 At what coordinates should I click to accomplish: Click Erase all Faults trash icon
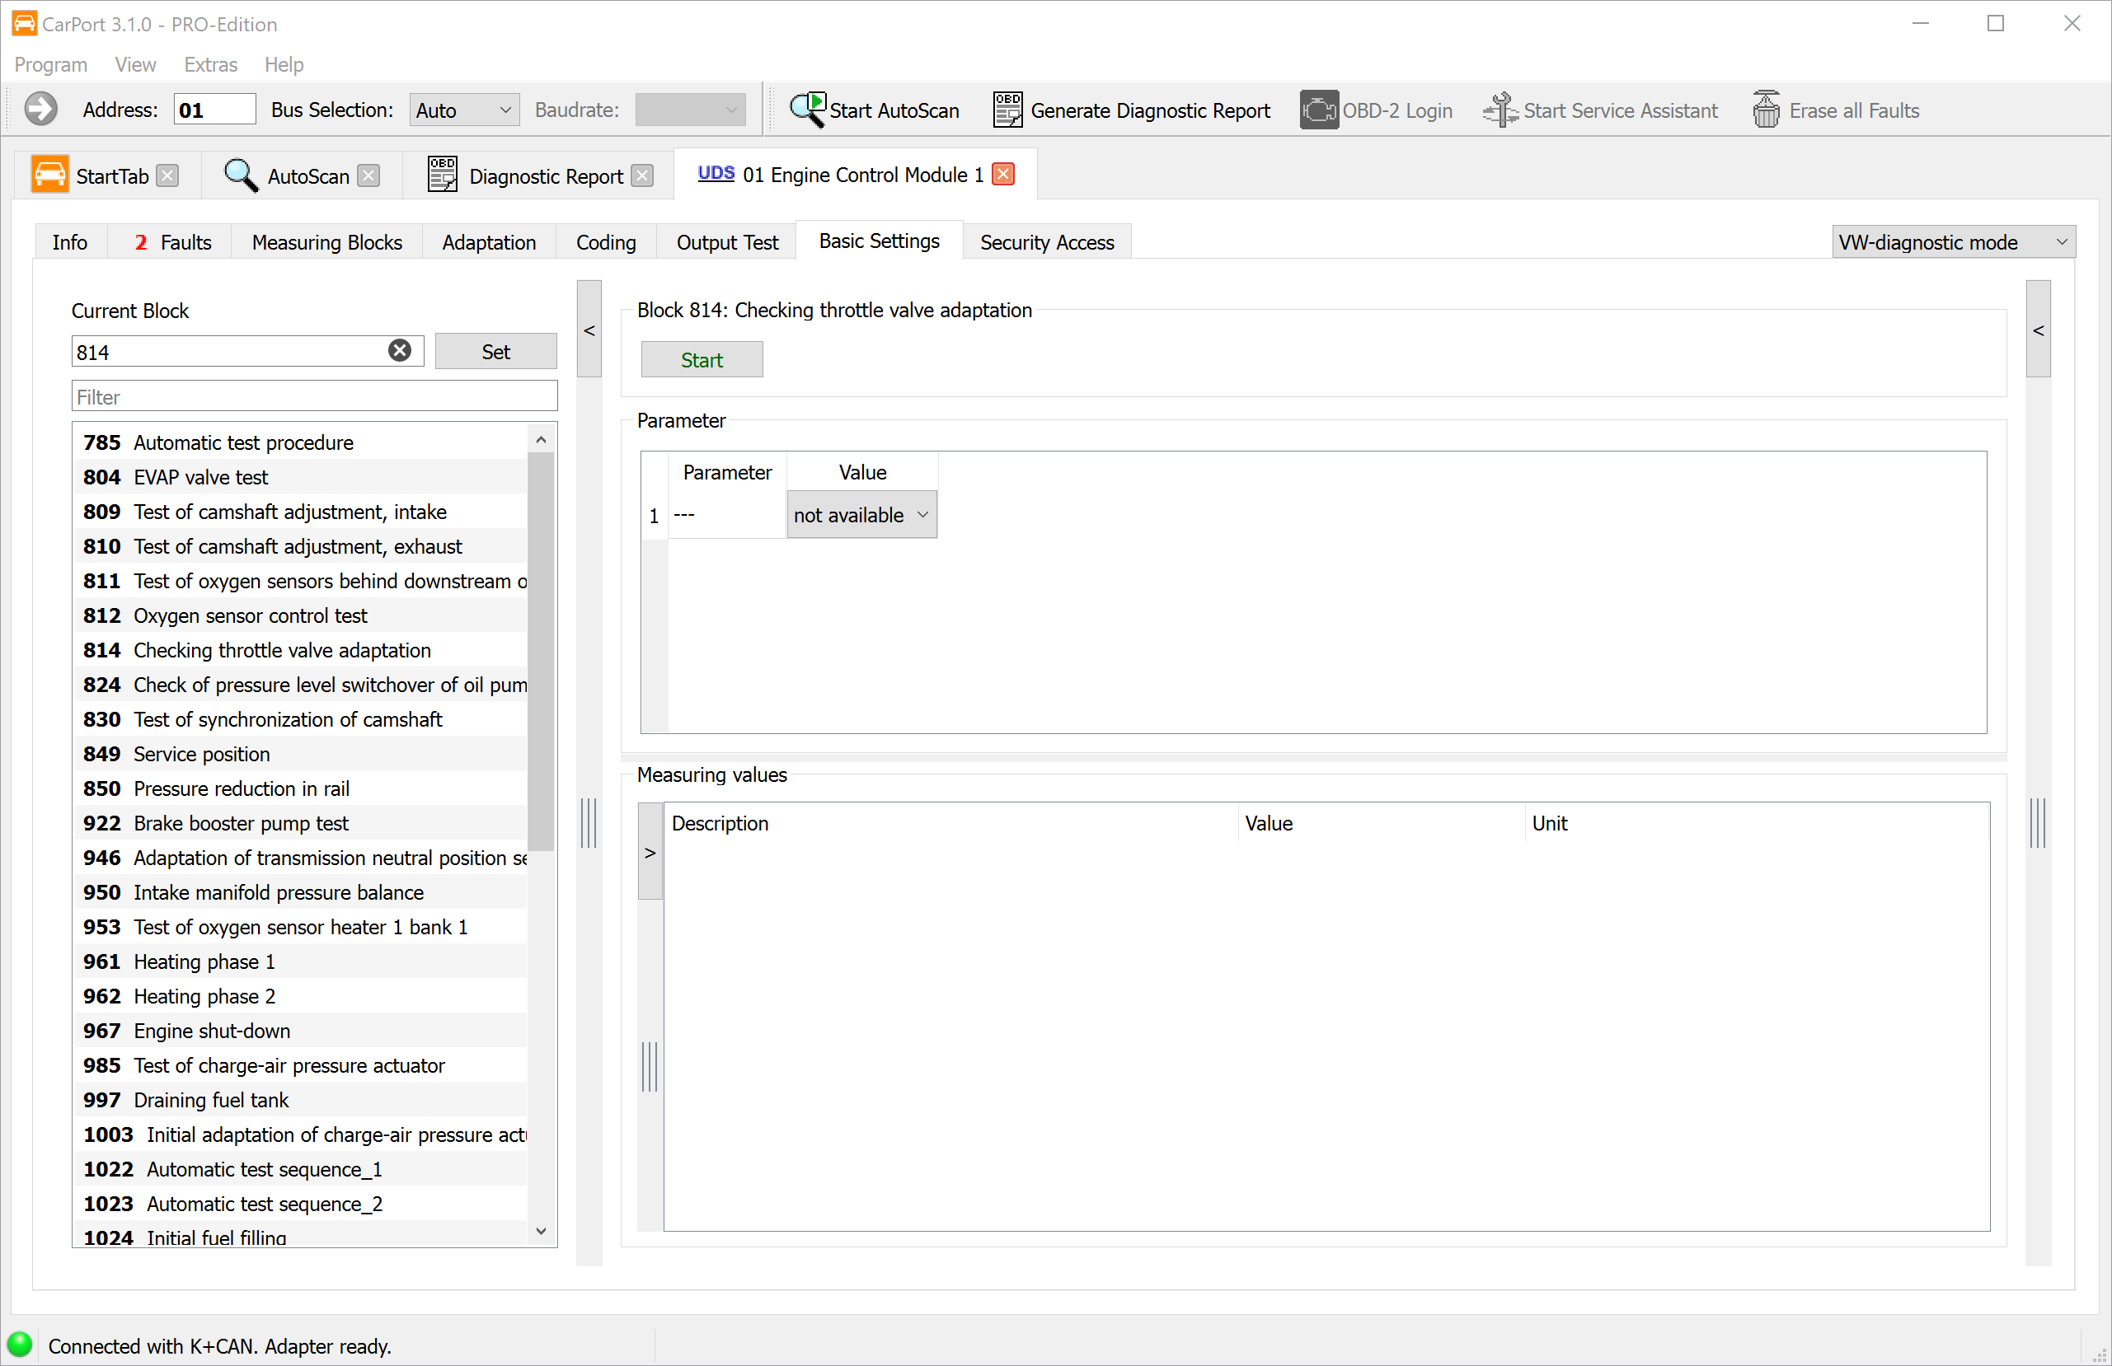[1766, 110]
